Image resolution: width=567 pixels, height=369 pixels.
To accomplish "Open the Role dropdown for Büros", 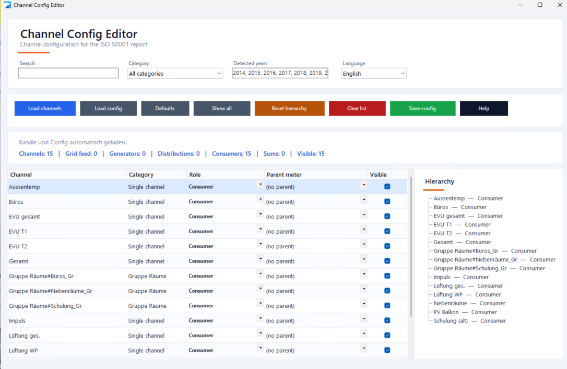I will (x=261, y=200).
